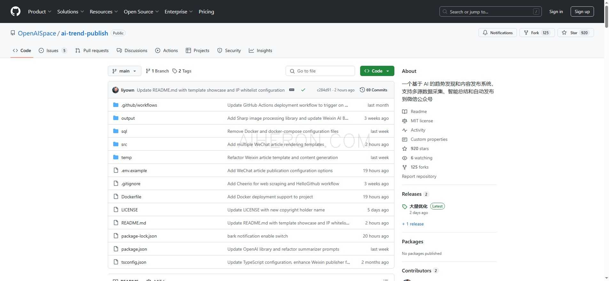Click Report repository
The width and height of the screenshot is (609, 281).
pos(419,176)
